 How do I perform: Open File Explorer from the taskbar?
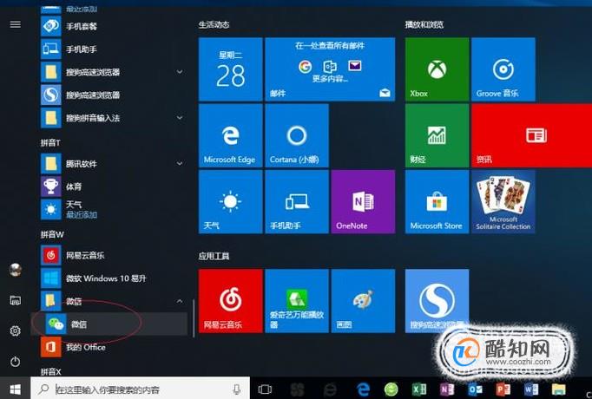559,389
